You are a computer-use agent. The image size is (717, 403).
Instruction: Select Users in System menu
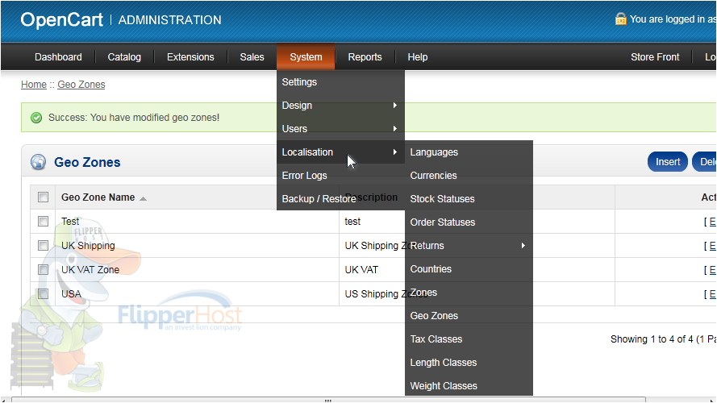[340, 129]
